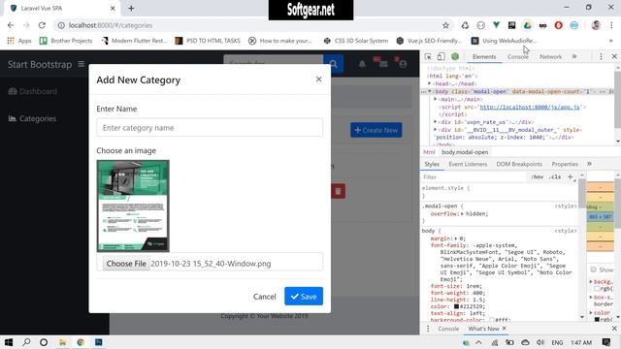
Task: Click the #fff background-color swatch
Action: tap(492, 320)
